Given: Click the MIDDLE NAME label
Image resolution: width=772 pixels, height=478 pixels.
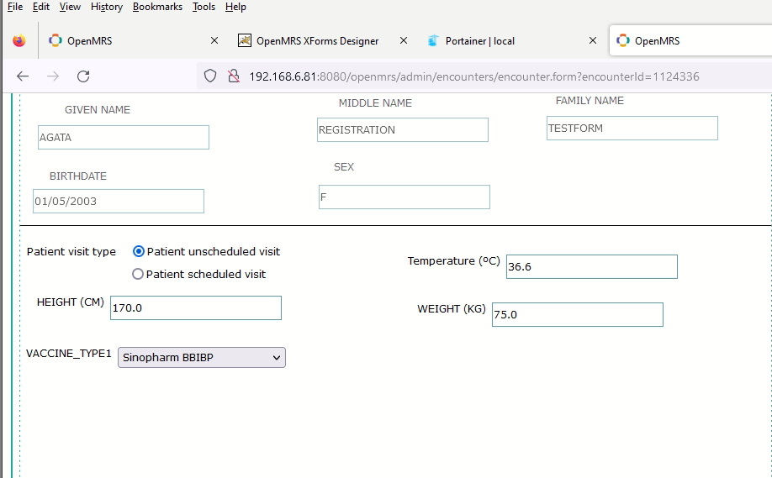Looking at the screenshot, I should click(375, 102).
